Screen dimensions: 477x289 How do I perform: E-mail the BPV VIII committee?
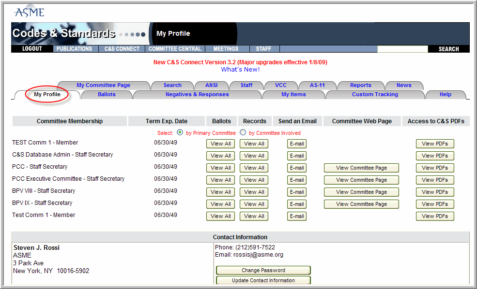click(x=297, y=192)
